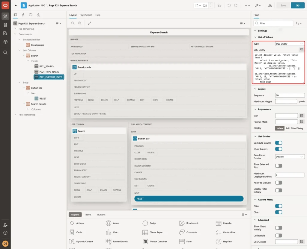This screenshot has width=307, height=249.
Task: Switch gallery to the Items tab
Action: 88,215
